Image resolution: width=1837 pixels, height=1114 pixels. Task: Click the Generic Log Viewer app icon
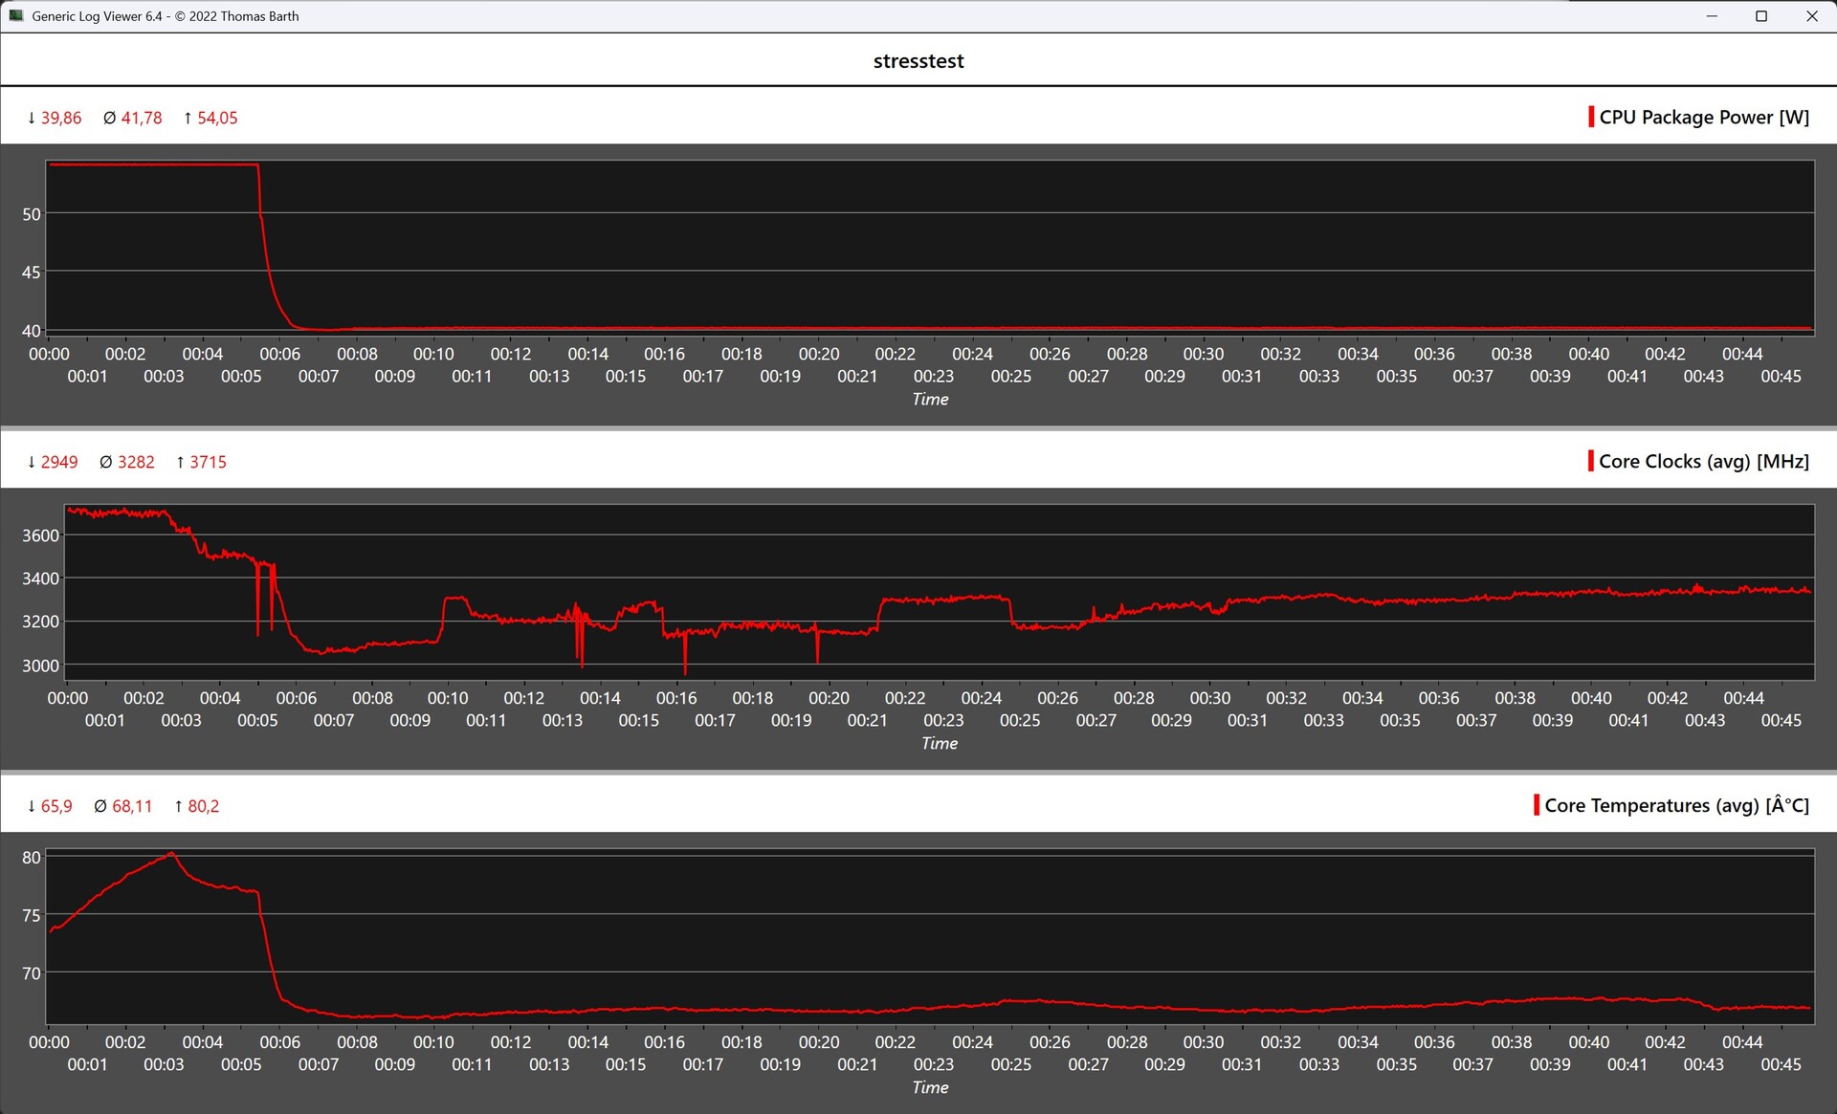(x=15, y=15)
